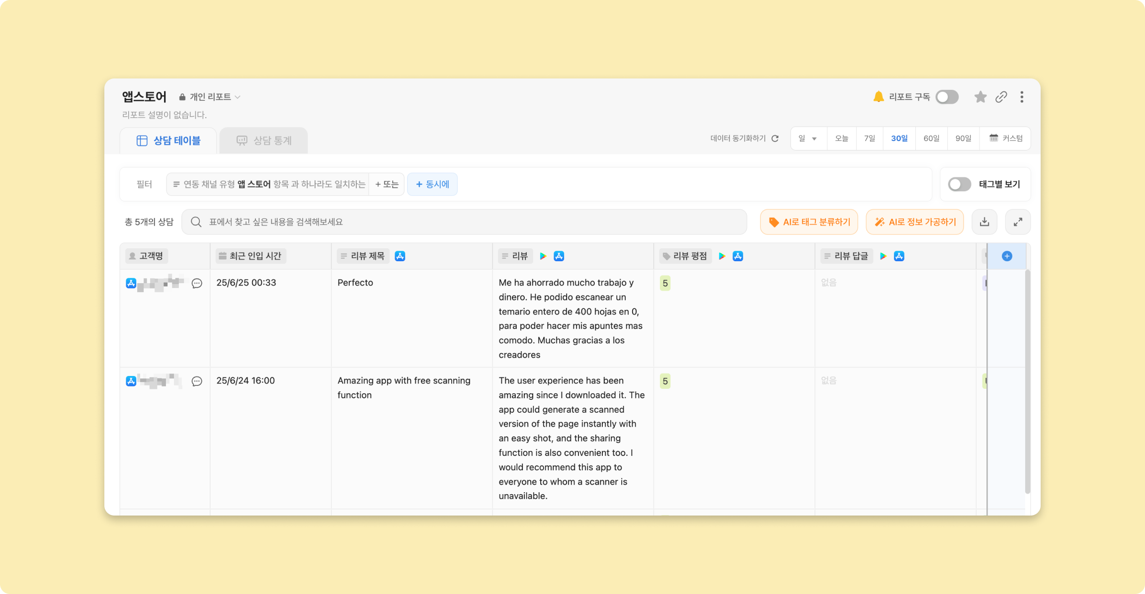1145x594 pixels.
Task: Click the data sync refresh icon
Action: point(775,139)
